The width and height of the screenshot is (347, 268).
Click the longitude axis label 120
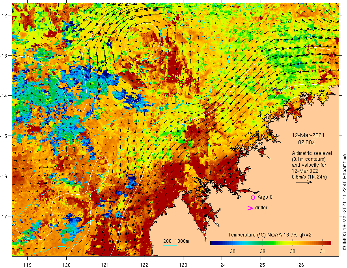(66, 265)
